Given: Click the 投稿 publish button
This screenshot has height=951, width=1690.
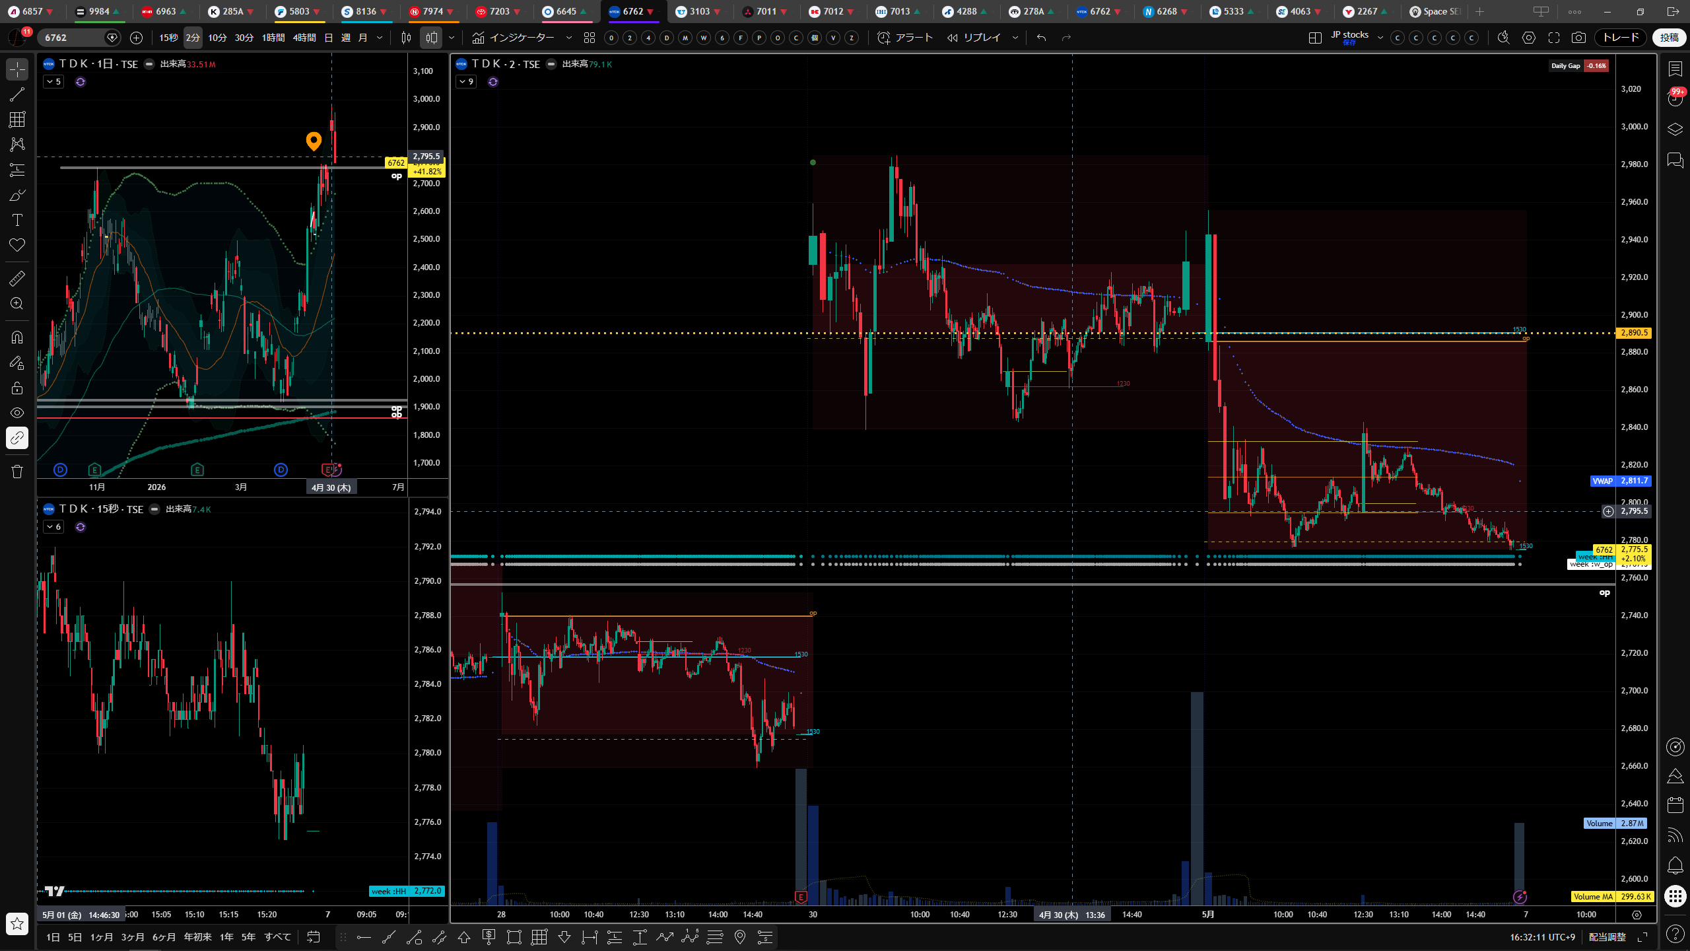Looking at the screenshot, I should (x=1670, y=38).
